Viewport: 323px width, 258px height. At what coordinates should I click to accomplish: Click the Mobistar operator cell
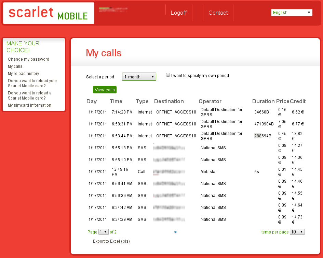tap(208, 172)
